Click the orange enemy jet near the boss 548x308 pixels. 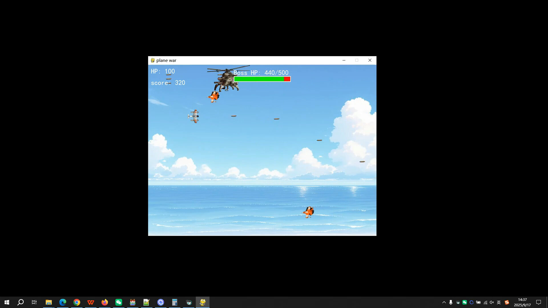click(213, 97)
